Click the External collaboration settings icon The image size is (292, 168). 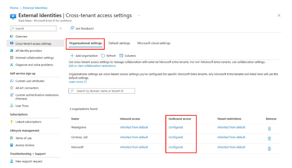(x=12, y=58)
